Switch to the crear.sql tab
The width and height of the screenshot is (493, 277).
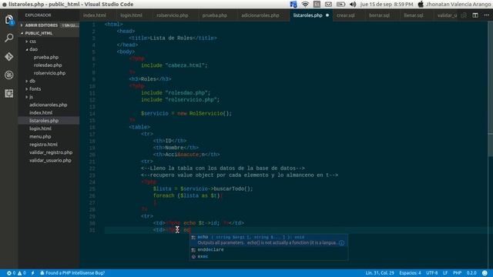tap(346, 15)
